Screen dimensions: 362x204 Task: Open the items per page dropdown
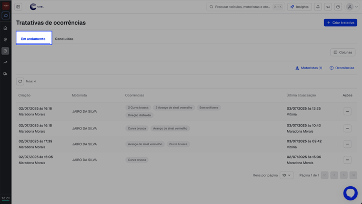[287, 175]
